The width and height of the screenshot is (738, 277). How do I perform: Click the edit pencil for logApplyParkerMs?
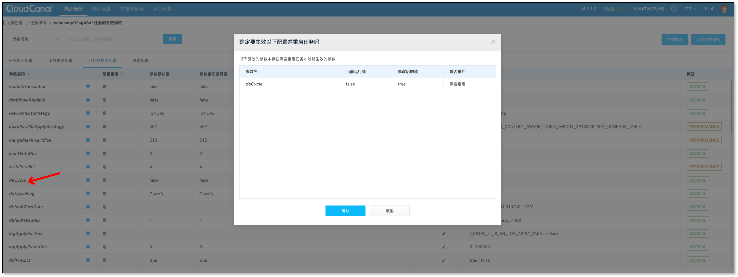443,247
